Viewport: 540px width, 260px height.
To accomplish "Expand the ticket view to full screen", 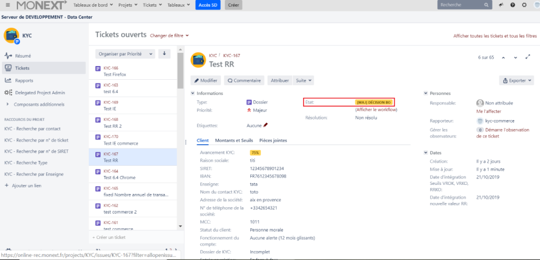I will pos(528,58).
